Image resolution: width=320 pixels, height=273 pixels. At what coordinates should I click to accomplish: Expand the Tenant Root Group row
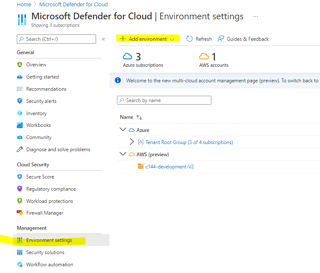click(132, 142)
